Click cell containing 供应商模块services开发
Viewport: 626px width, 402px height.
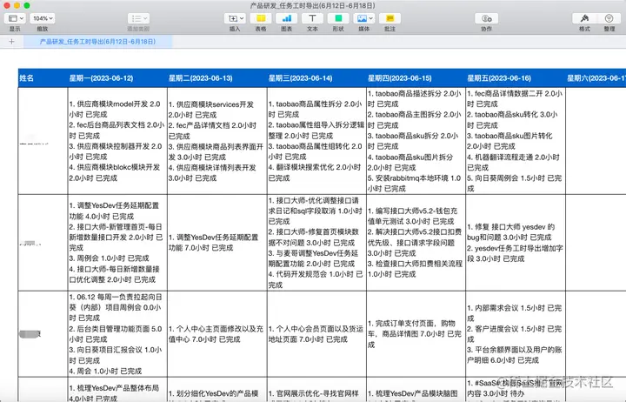217,141
